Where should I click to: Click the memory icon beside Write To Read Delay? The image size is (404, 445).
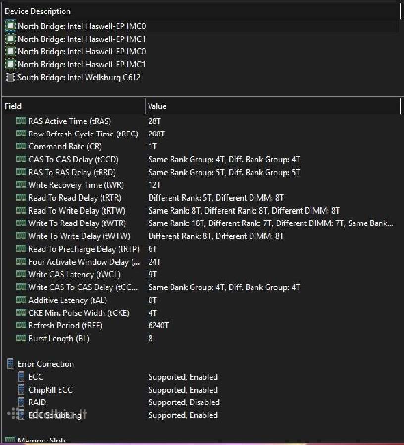pyautogui.click(x=21, y=223)
